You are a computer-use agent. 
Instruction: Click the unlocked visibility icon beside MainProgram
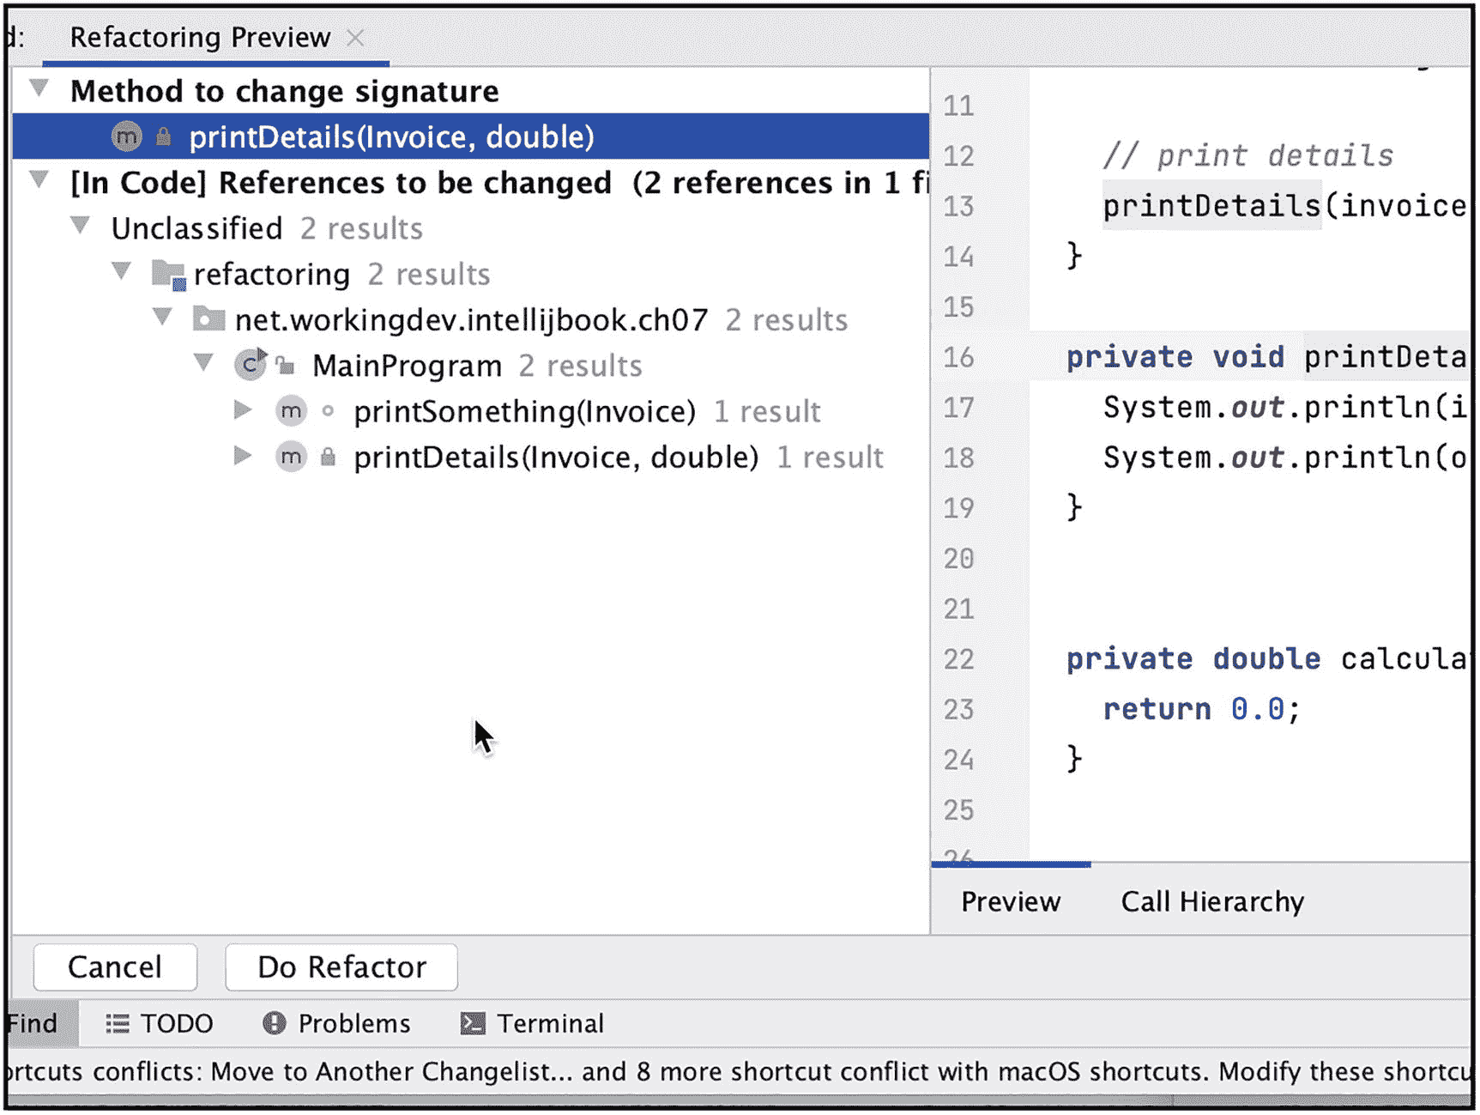click(x=286, y=367)
